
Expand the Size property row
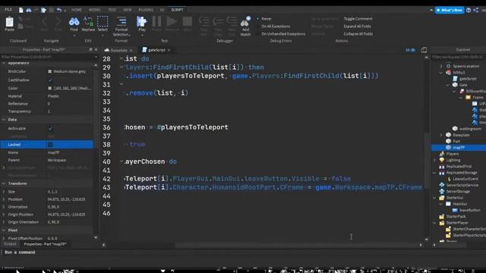pyautogui.click(x=4, y=192)
